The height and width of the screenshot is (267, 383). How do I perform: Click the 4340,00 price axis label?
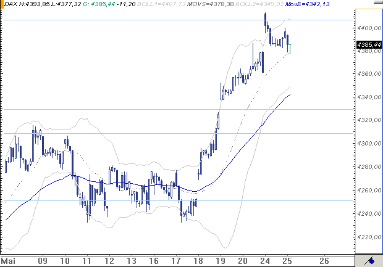tap(369, 97)
